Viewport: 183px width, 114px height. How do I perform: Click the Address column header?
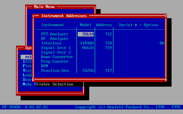[104, 25]
